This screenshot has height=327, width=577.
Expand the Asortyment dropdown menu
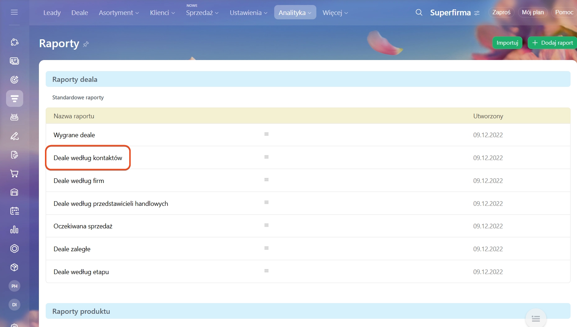tap(119, 13)
